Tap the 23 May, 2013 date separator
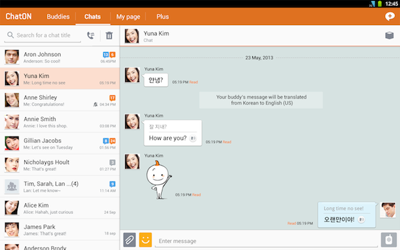400x250 pixels. click(x=259, y=58)
